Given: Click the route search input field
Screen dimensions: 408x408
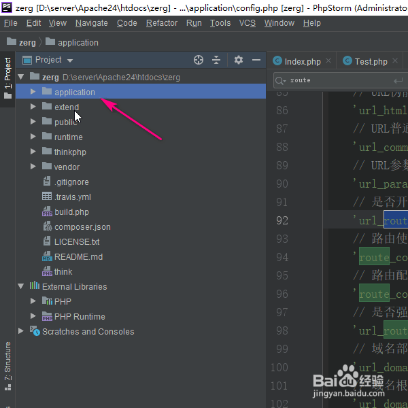Looking at the screenshot, I should (x=341, y=80).
